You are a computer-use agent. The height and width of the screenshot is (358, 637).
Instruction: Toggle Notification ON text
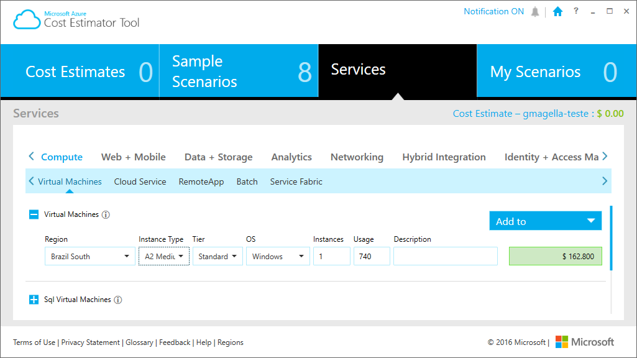click(493, 11)
